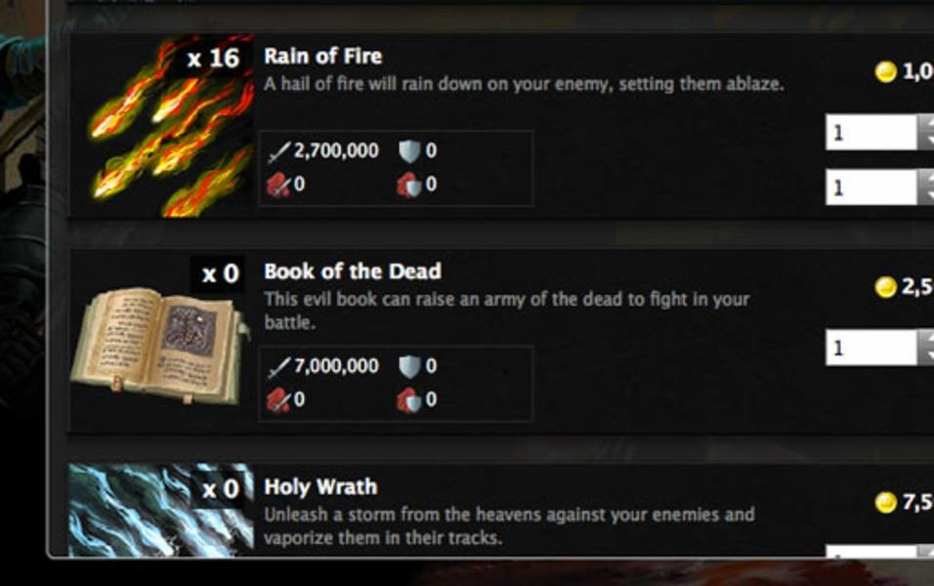934x586 pixels.
Task: Click Book of the Dead red shield icon
Action: [409, 399]
